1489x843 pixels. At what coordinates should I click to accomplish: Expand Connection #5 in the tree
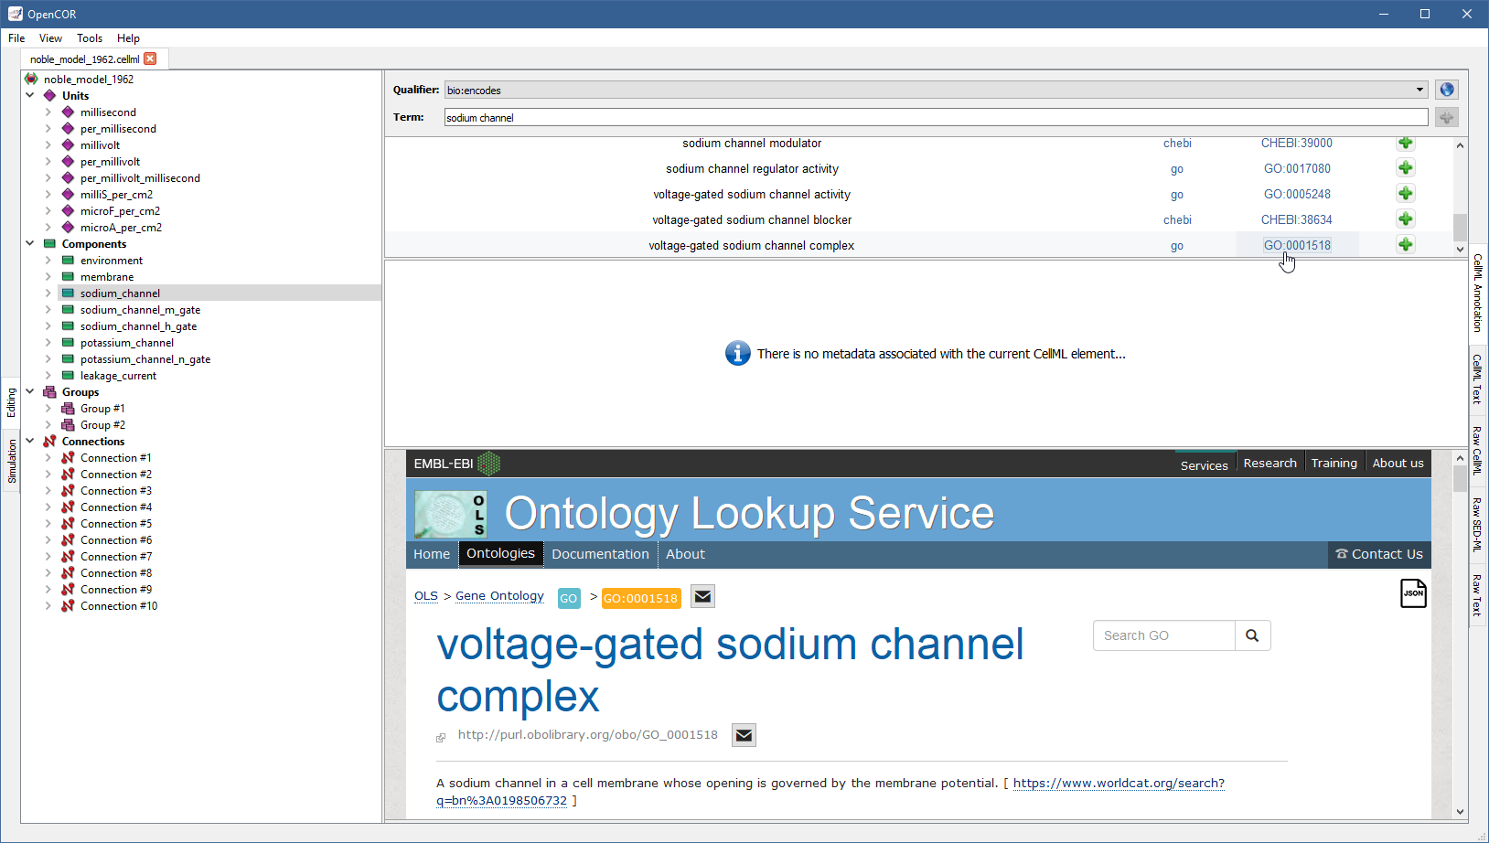click(x=48, y=524)
